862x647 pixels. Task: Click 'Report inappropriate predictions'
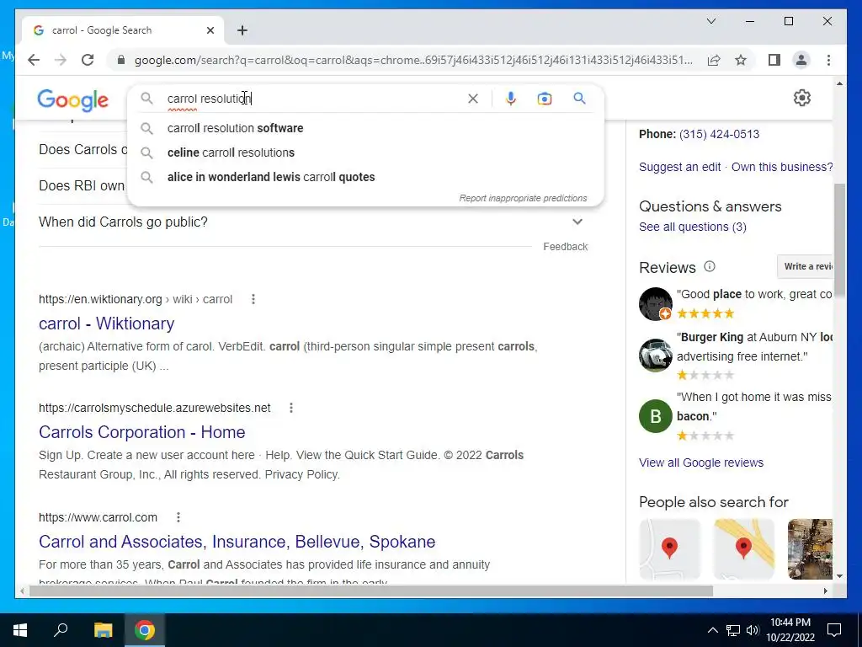tap(523, 198)
